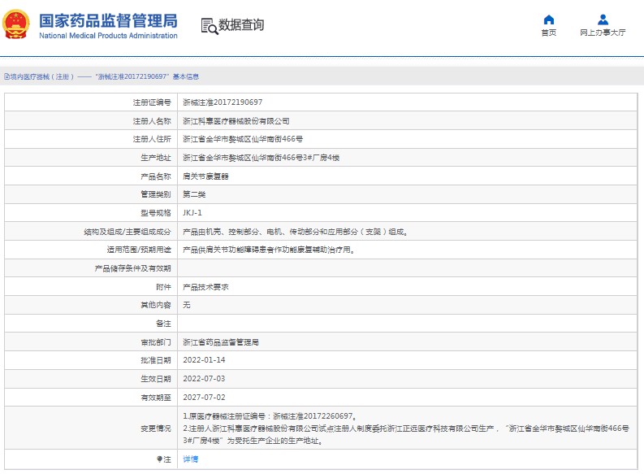Click 产品储存条件及有效期 label
Screen dimensions: 644x474
pyautogui.click(x=132, y=269)
